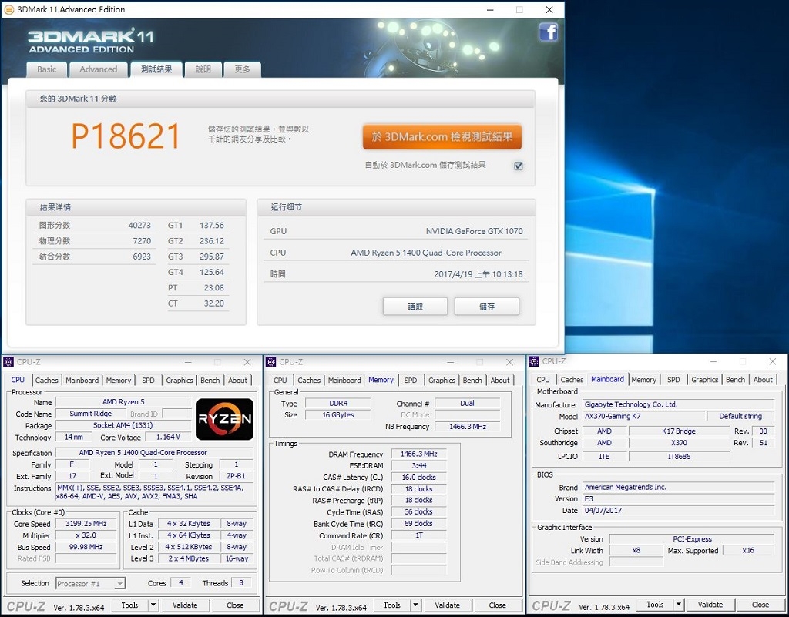
Task: Click the memory Size field 16 GBytes
Action: pyautogui.click(x=337, y=415)
